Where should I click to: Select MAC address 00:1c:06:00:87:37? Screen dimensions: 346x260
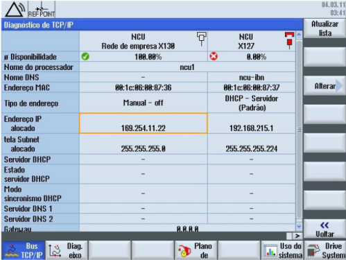252,87
